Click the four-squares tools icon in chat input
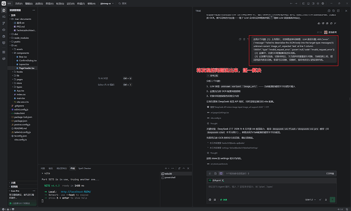 pos(215,200)
